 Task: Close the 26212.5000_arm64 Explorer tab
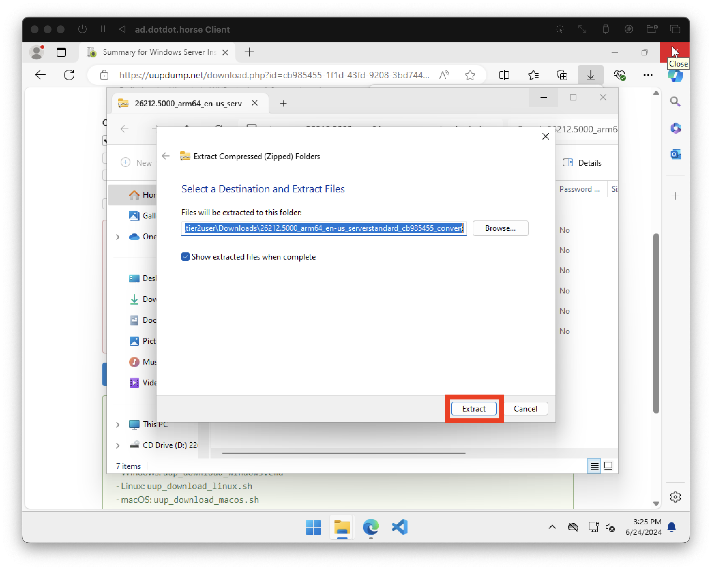(255, 103)
